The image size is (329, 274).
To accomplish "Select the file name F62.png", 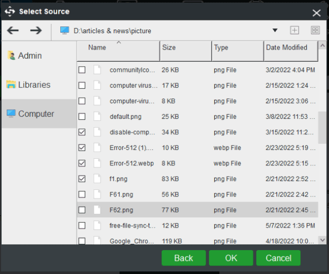I will (x=121, y=210).
